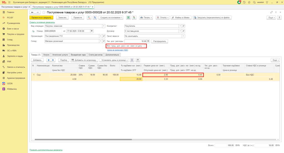Expand the Зачет аванса dropdown
This screenshot has width=284, height=153.
point(183,36)
